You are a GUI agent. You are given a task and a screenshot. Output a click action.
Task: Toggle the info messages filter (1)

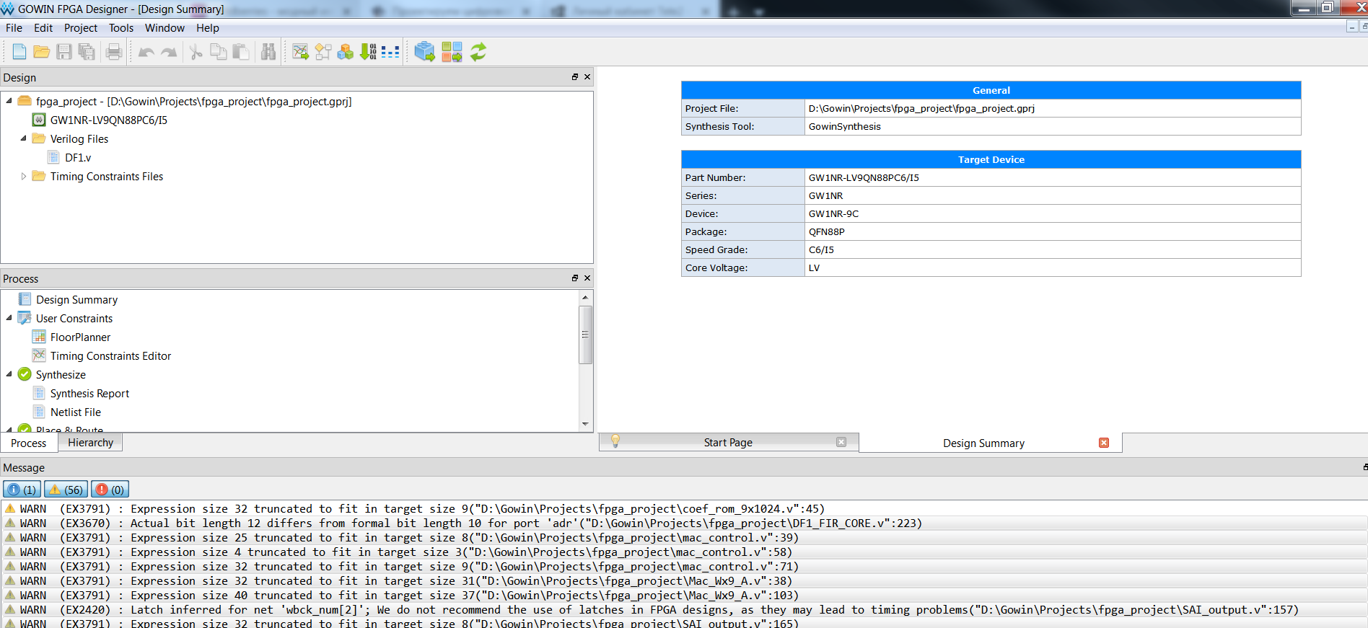22,490
